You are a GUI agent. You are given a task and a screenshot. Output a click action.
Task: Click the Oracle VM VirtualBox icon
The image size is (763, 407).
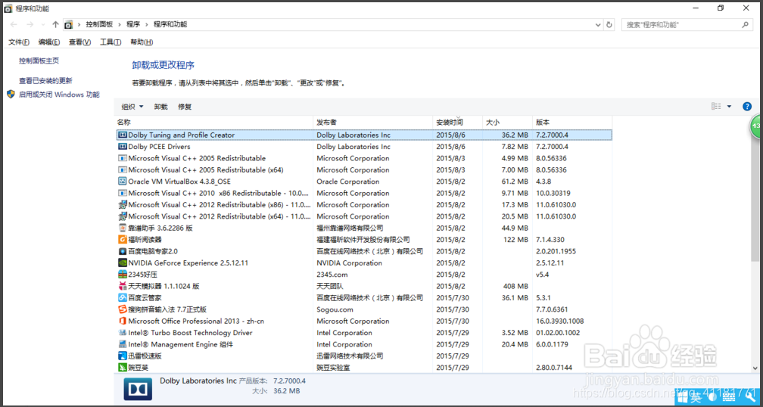(x=123, y=182)
